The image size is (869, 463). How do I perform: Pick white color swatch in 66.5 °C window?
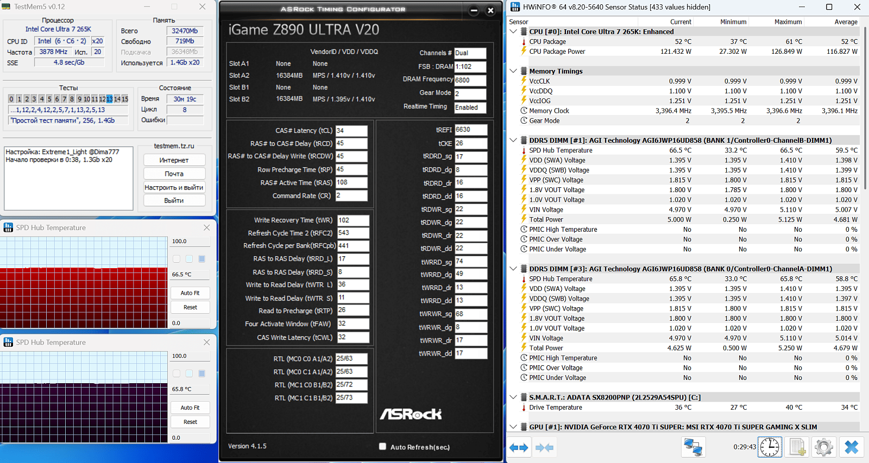[x=177, y=259]
